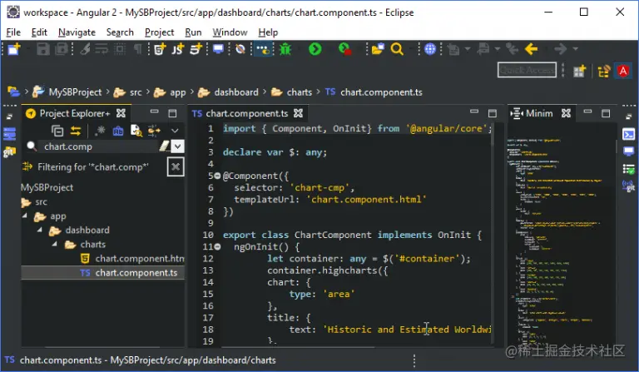Minimize the editor area pane

(x=474, y=112)
